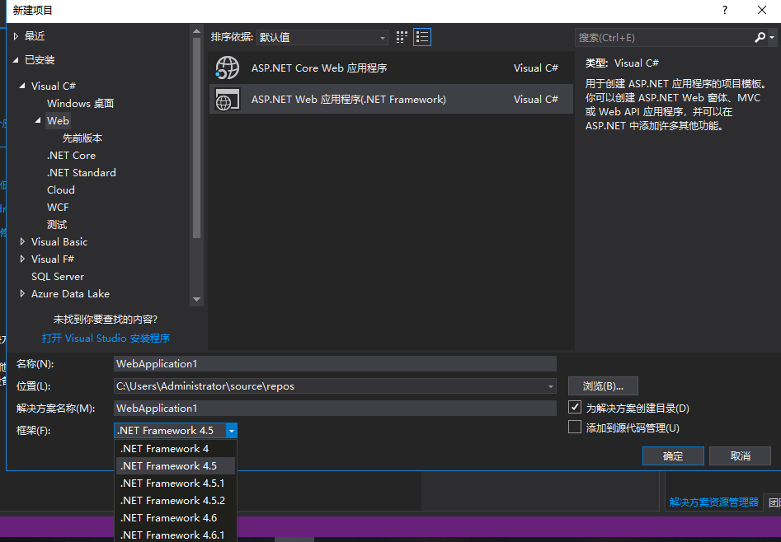Switch to 解决方案资源管理器 tab behind dialog

click(713, 502)
